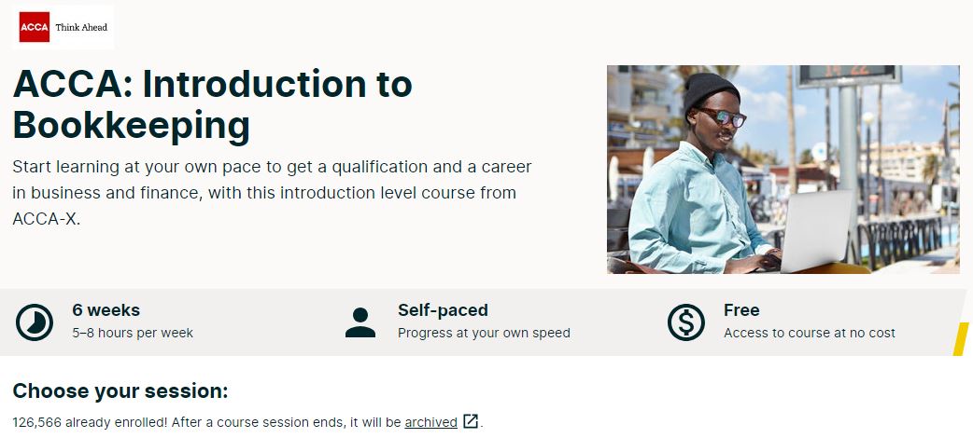The width and height of the screenshot is (973, 438).
Task: Click the Free heading
Action: (x=741, y=309)
